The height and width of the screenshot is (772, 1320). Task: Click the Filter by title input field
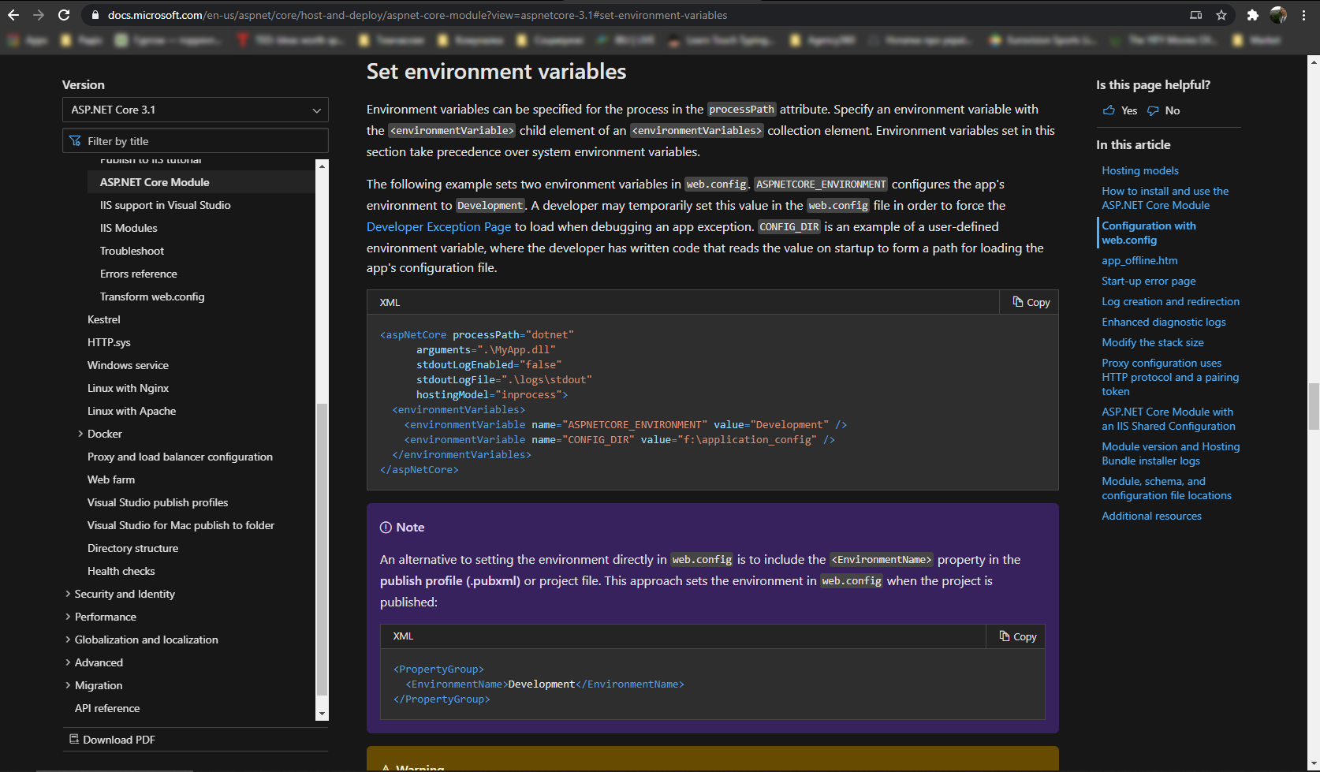[195, 140]
